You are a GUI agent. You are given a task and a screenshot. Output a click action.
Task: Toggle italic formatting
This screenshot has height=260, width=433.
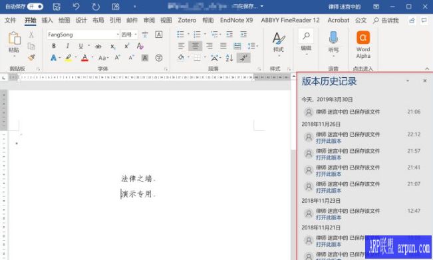point(67,46)
